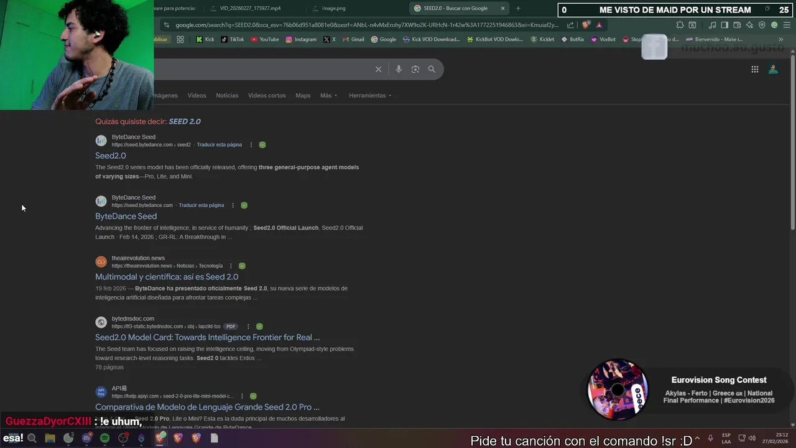Image resolution: width=796 pixels, height=448 pixels.
Task: Open three-dot options for apiyi.com result
Action: tap(242, 396)
